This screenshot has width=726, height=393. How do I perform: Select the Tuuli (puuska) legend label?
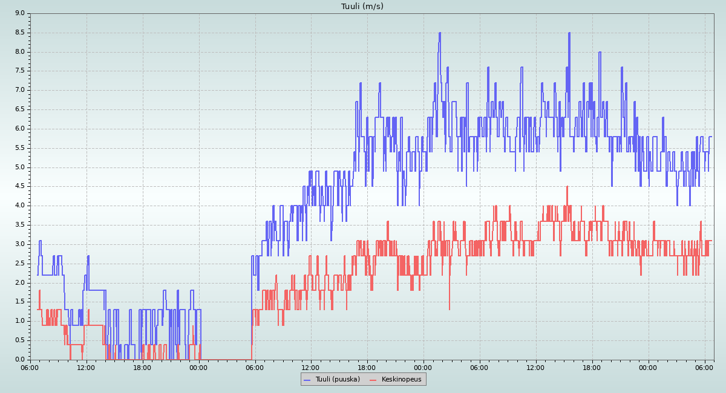point(338,379)
